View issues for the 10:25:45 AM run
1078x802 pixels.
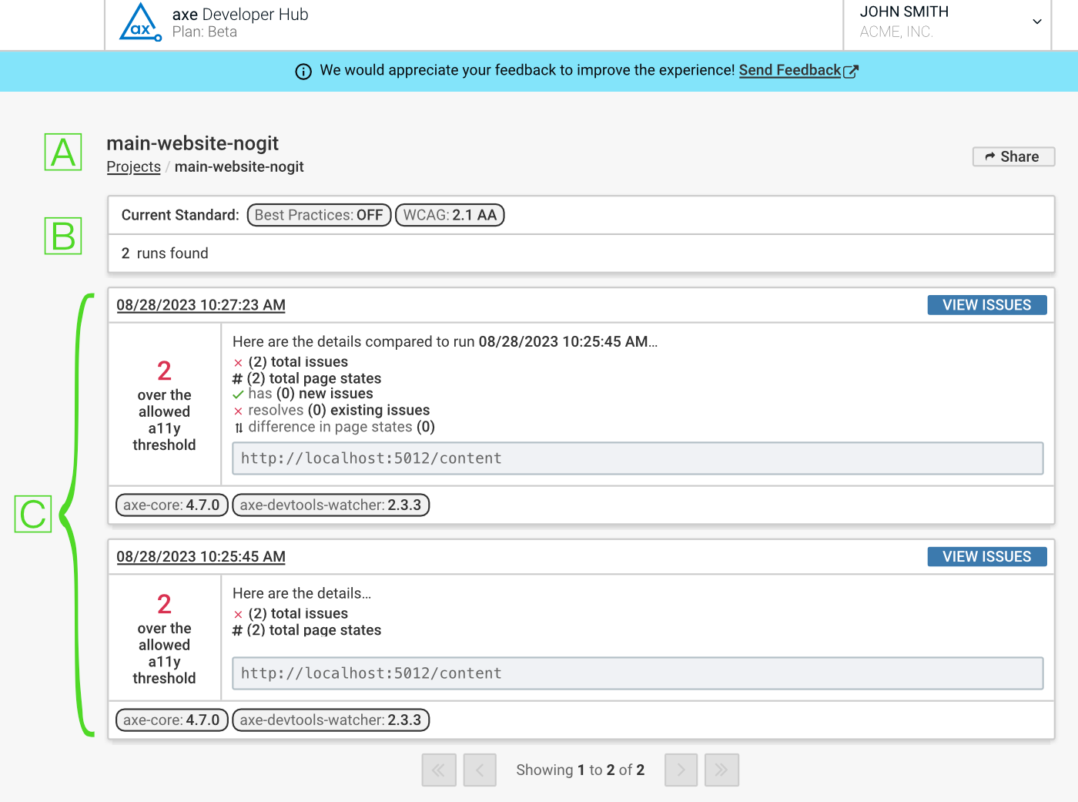986,556
